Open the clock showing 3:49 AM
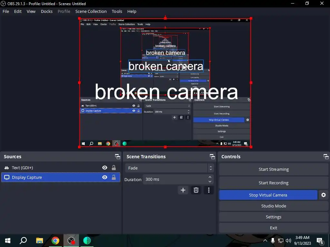This screenshot has width=330, height=247. [302, 241]
